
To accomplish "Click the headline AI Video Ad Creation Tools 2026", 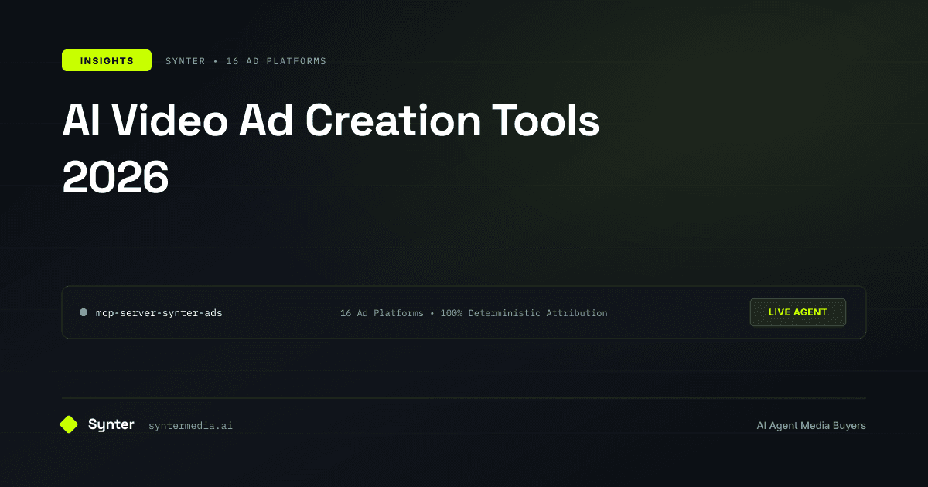I will pos(331,149).
